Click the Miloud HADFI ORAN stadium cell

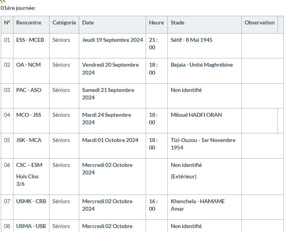coord(205,121)
